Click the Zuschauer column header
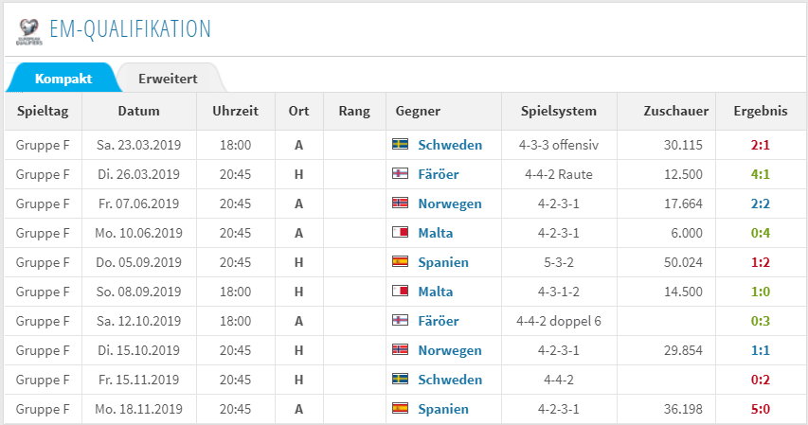 [675, 111]
